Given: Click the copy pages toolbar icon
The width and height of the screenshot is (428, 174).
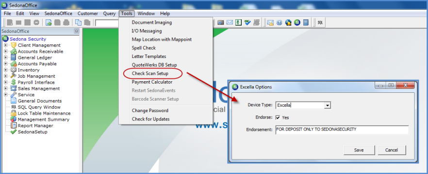Looking at the screenshot, I should coord(78,23).
